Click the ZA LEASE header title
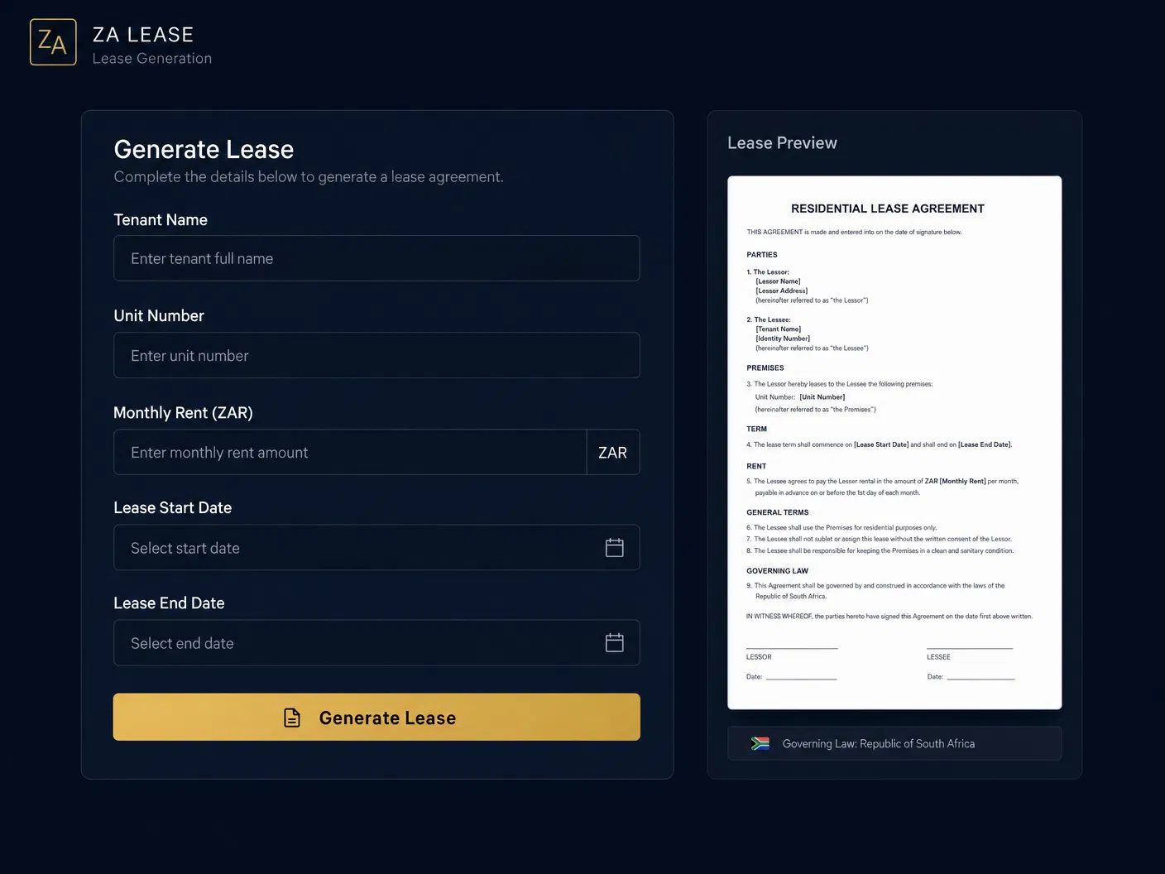 143,35
